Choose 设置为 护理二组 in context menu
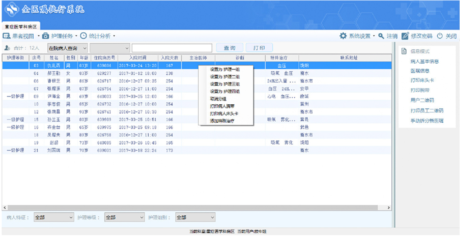460x236 pixels. click(226, 77)
